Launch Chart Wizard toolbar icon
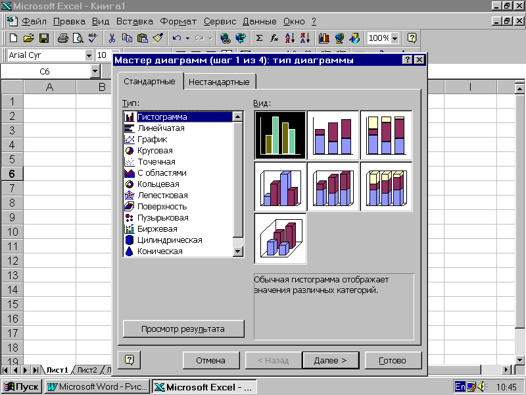 [x=323, y=38]
